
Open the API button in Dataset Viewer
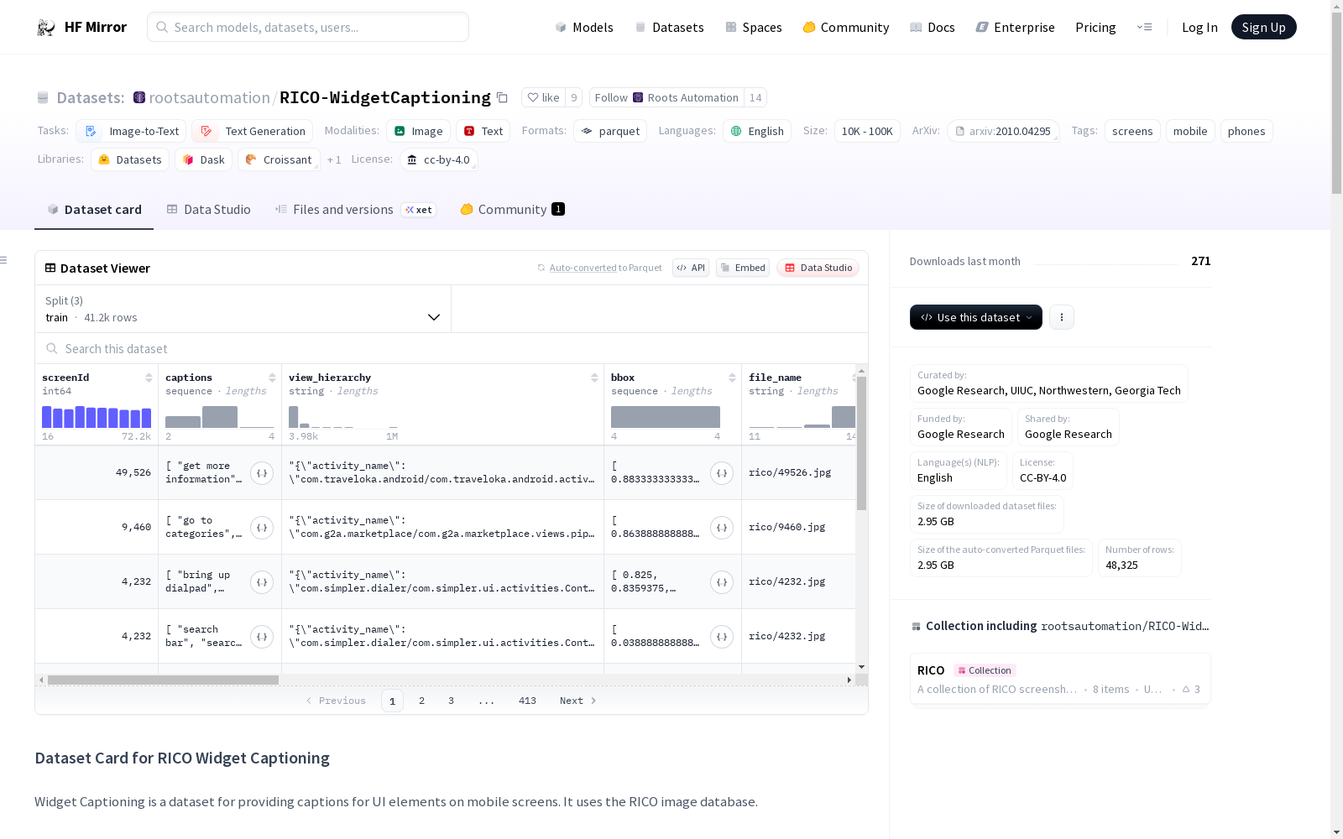tap(691, 268)
